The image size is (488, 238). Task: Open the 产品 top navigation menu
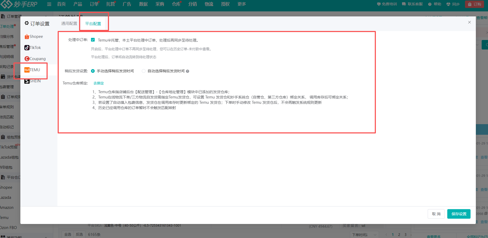[x=78, y=4]
